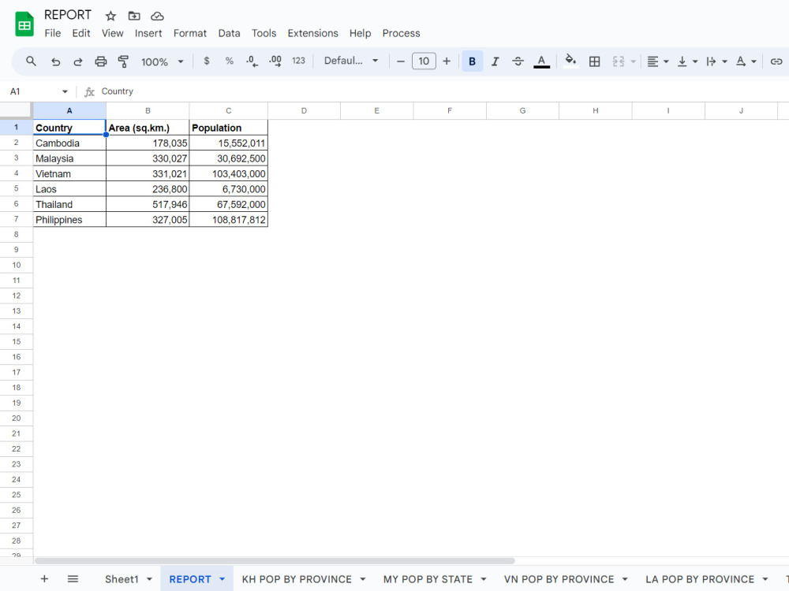Screen dimensions: 789x591
Task: Open the zoom level dropdown
Action: [x=162, y=61]
